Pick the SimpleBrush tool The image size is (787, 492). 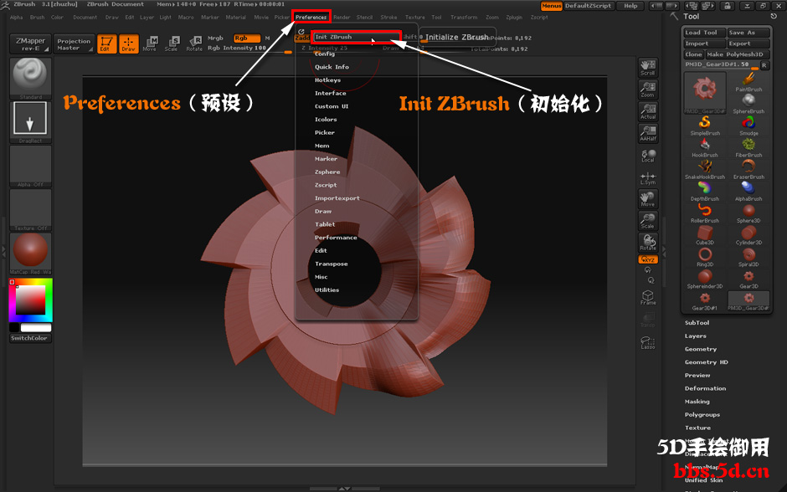705,126
